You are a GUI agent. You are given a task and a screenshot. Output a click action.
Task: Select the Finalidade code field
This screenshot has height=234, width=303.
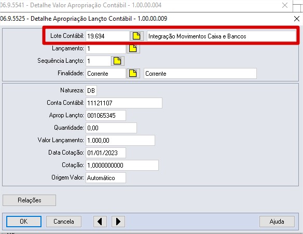[x=106, y=74]
